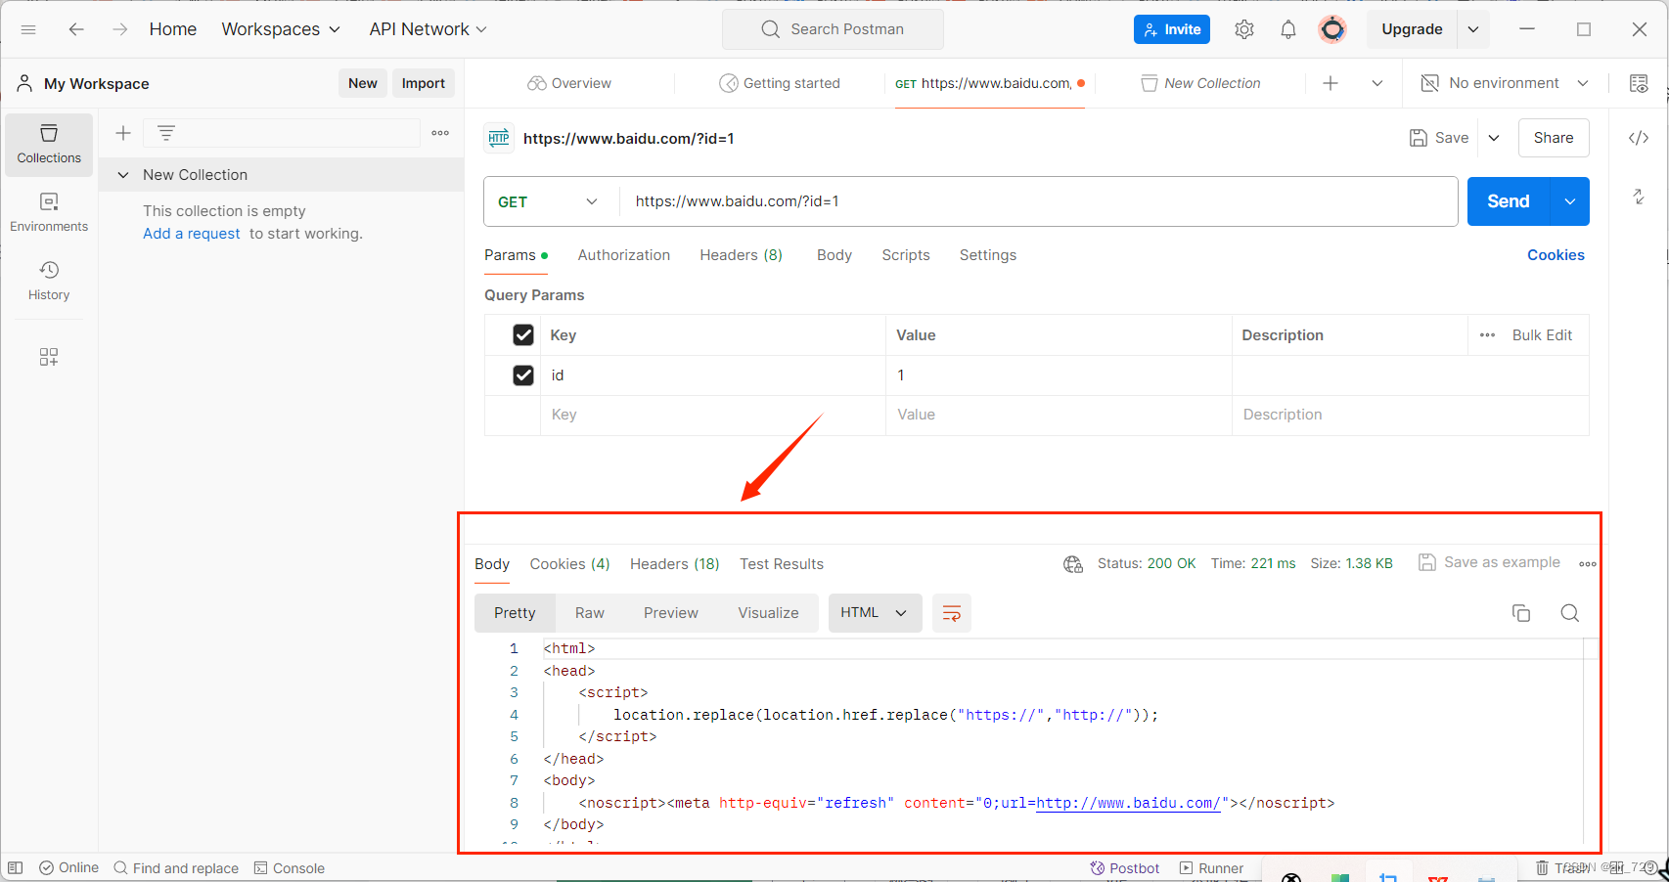This screenshot has height=882, width=1669.
Task: Expand the Upgrade options arrow
Action: point(1473,29)
